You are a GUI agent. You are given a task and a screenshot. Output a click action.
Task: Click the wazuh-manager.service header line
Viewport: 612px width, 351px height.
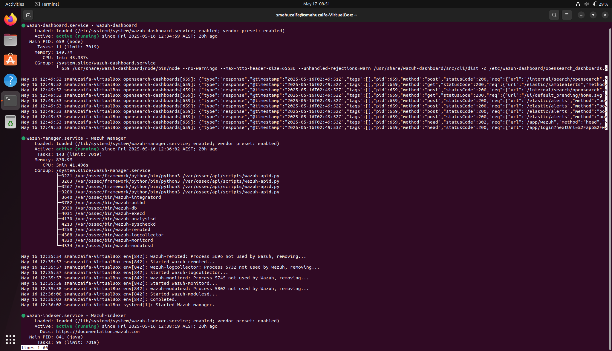click(74, 138)
